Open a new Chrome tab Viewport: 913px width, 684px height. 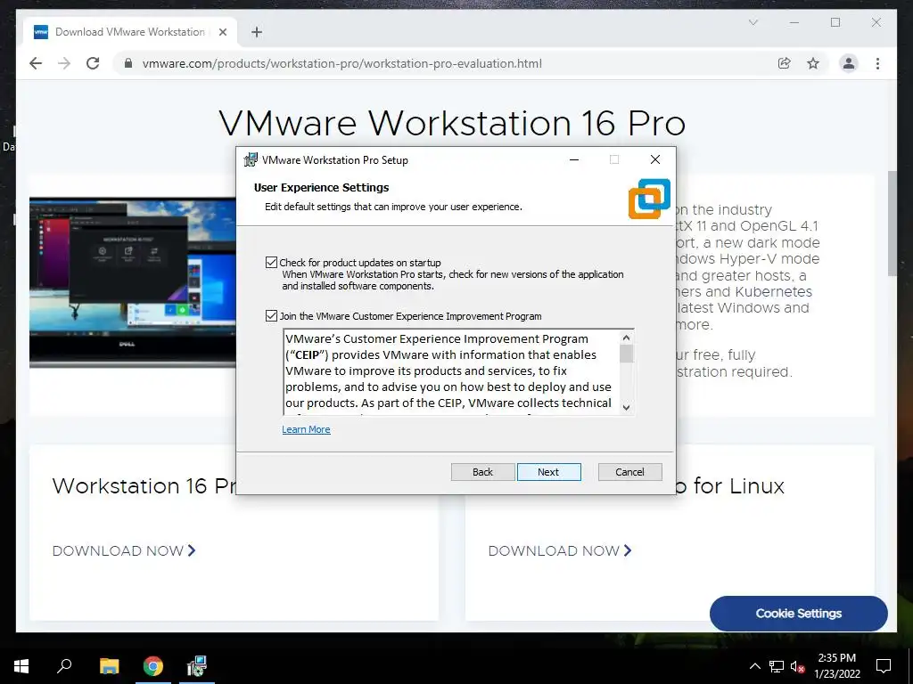click(257, 32)
